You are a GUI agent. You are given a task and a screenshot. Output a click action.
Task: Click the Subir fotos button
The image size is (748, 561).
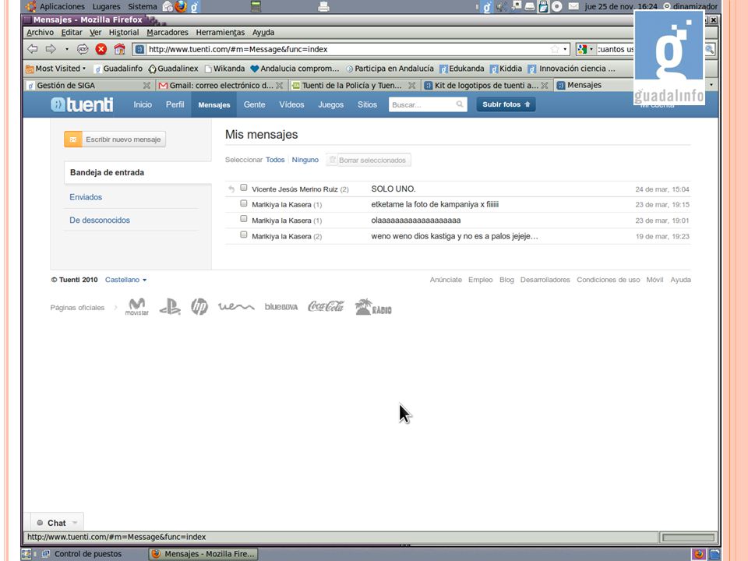click(506, 104)
